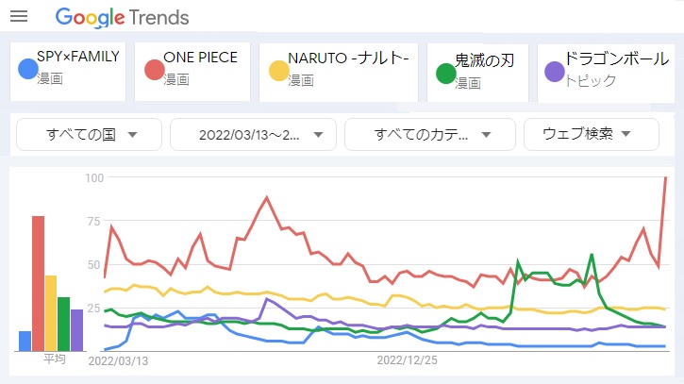
Task: Click the yellow NARUTO color dot
Action: 278,70
